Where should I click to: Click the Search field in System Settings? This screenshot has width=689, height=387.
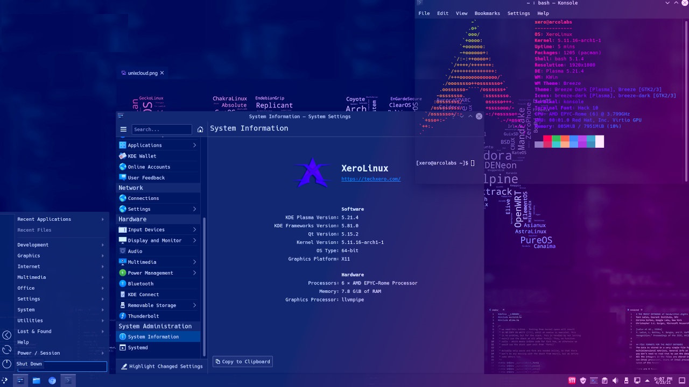coord(161,130)
